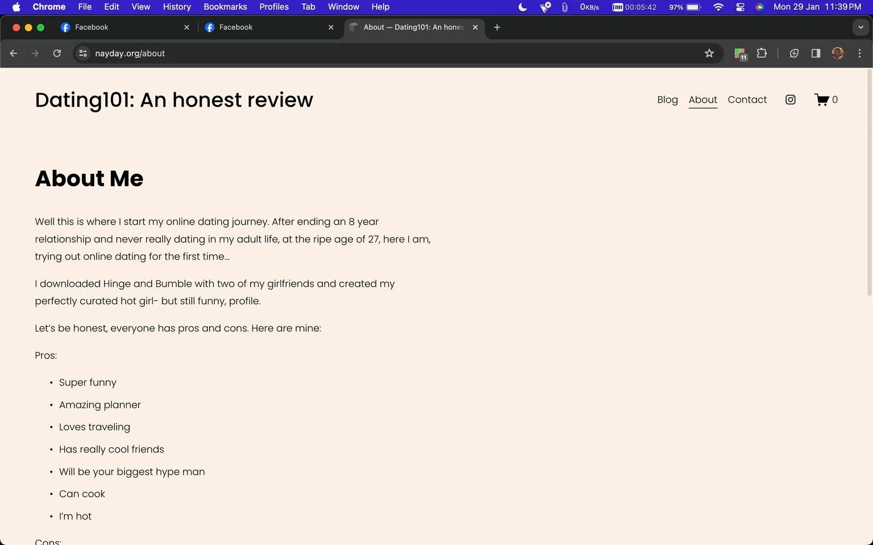Open the History menu
873x545 pixels.
pyautogui.click(x=177, y=7)
